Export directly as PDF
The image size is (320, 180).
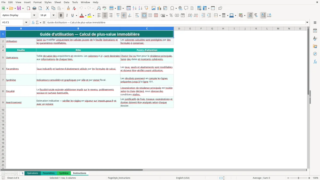[29, 8]
